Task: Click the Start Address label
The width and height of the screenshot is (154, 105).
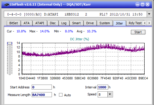Action: [x=20, y=87]
